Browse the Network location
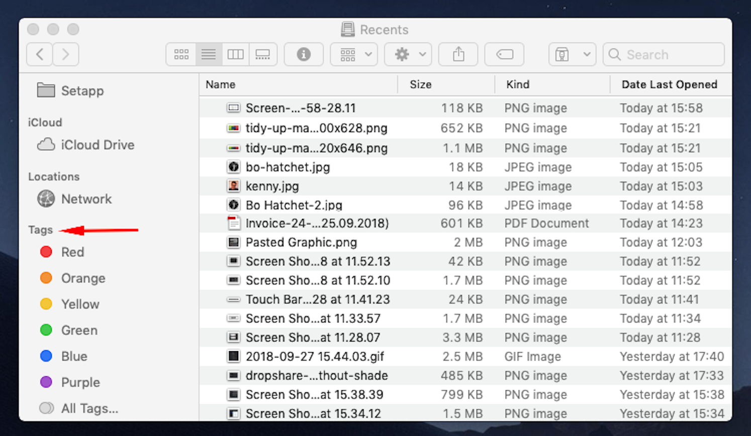The image size is (751, 436). click(86, 199)
